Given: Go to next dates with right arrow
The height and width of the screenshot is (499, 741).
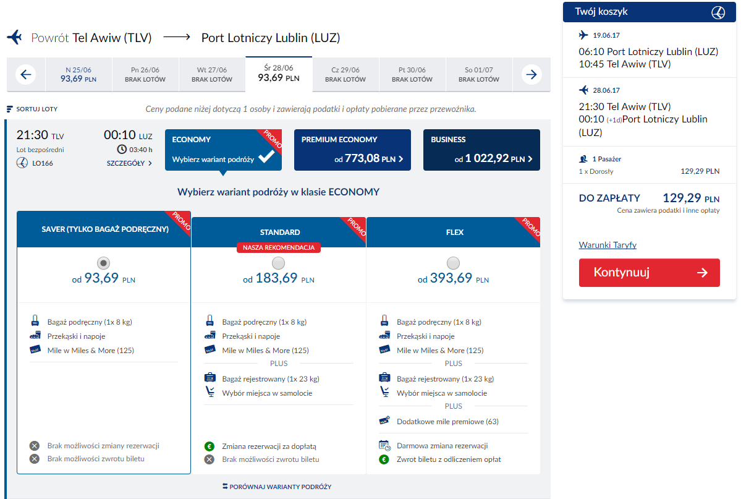Looking at the screenshot, I should coord(531,74).
